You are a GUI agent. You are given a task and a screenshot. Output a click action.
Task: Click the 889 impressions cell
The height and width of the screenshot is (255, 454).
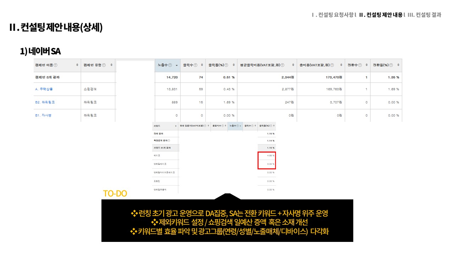point(174,102)
